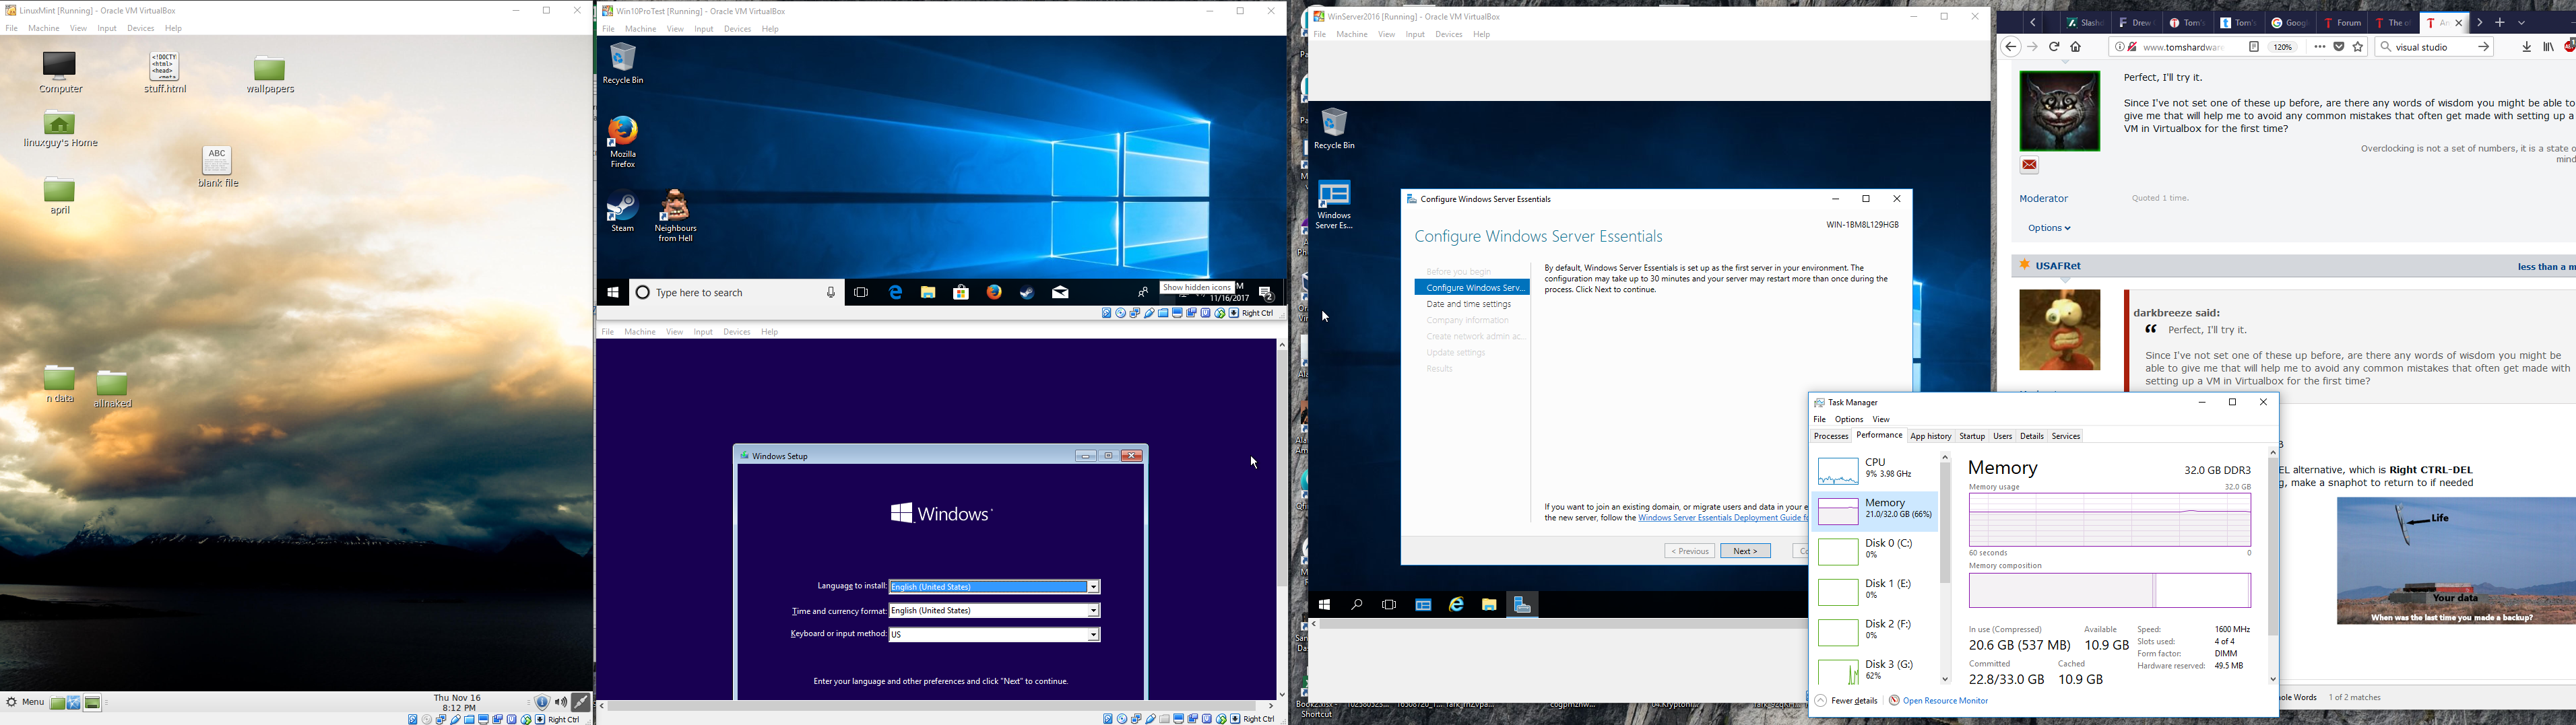Click Task Manager resource list scrollbar
Screen dimensions: 2576x725
click(1945, 522)
